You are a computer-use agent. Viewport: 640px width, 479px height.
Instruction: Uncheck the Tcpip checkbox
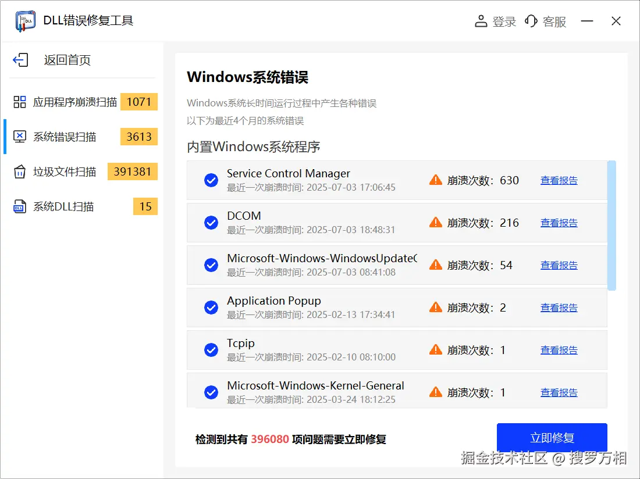click(x=211, y=350)
